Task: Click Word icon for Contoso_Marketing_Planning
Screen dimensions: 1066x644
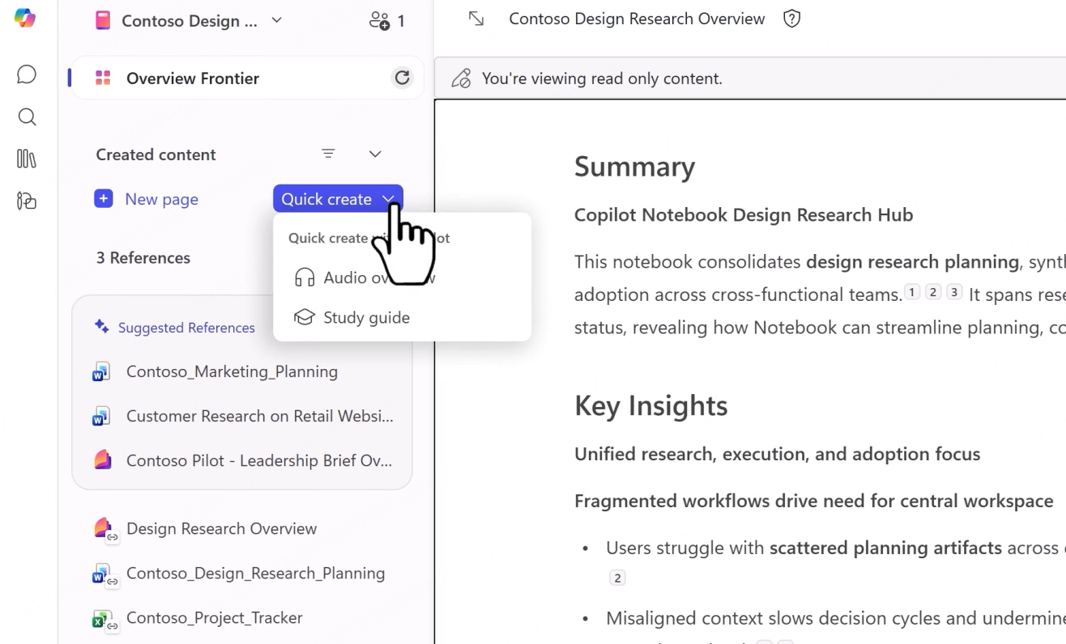Action: coord(101,372)
